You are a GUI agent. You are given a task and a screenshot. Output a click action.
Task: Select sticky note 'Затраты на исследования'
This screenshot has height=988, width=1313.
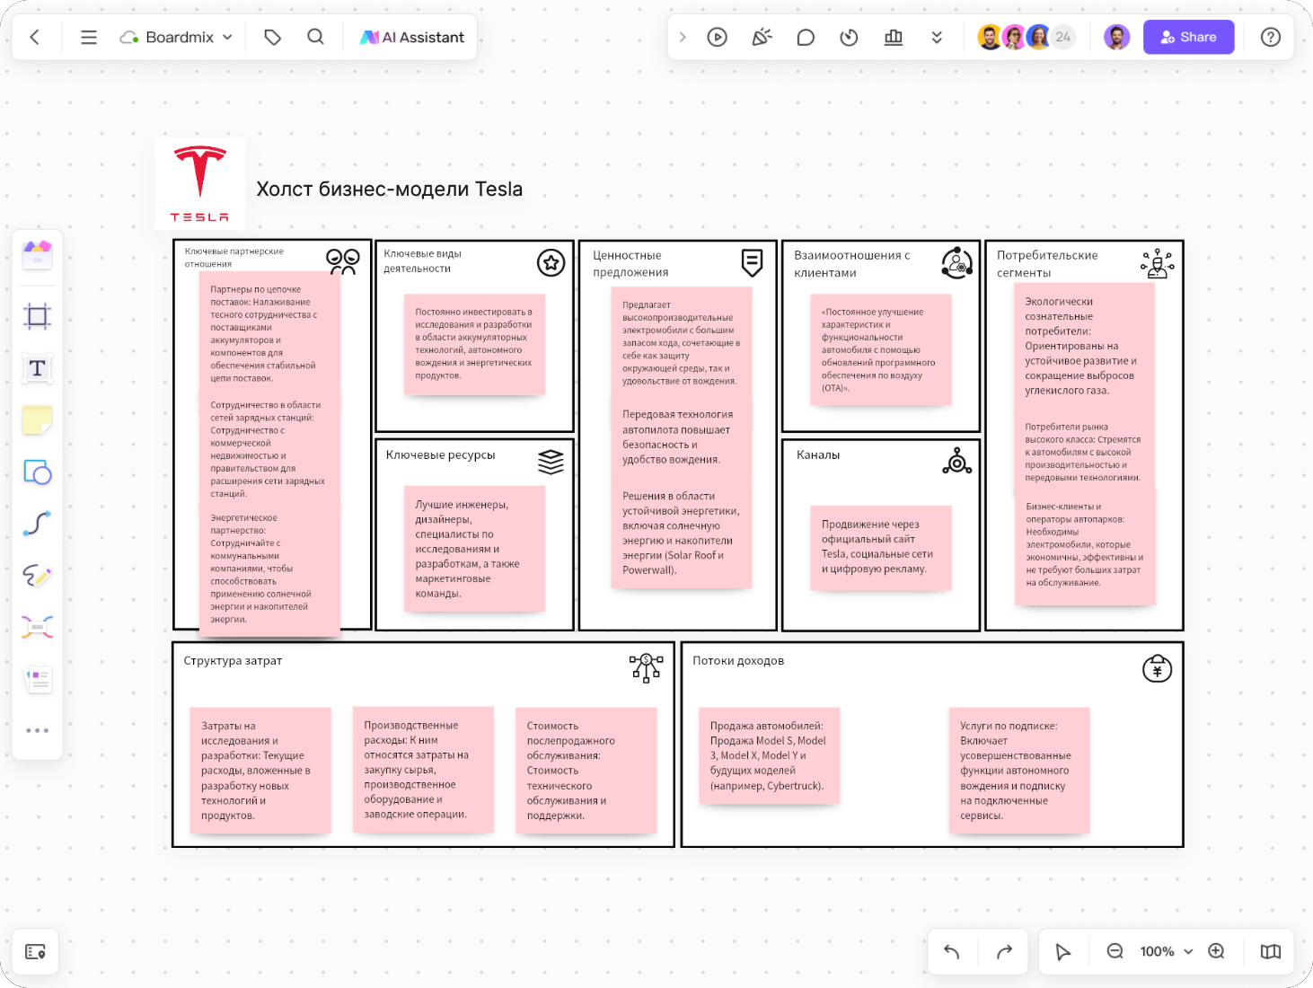pos(260,771)
